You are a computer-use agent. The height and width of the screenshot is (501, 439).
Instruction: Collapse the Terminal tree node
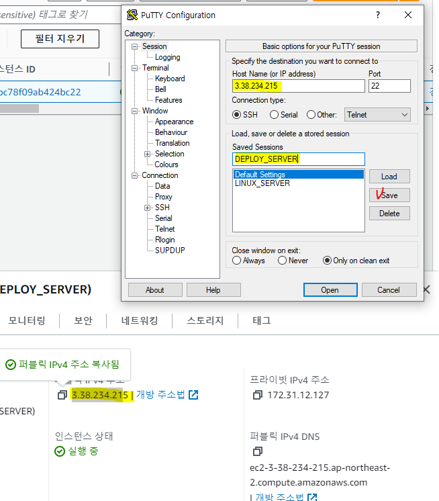click(x=135, y=68)
